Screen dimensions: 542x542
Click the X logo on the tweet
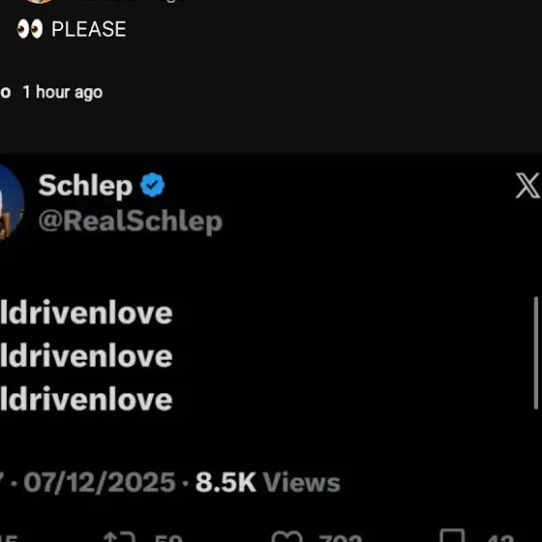pos(527,186)
